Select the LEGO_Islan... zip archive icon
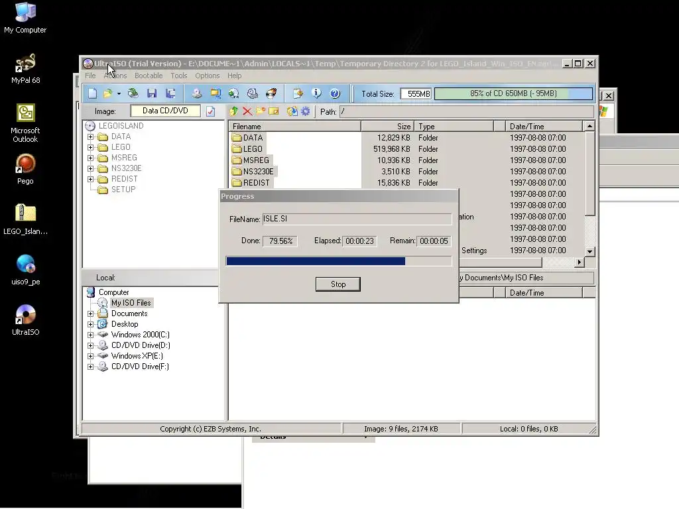The width and height of the screenshot is (679, 509). [x=25, y=219]
